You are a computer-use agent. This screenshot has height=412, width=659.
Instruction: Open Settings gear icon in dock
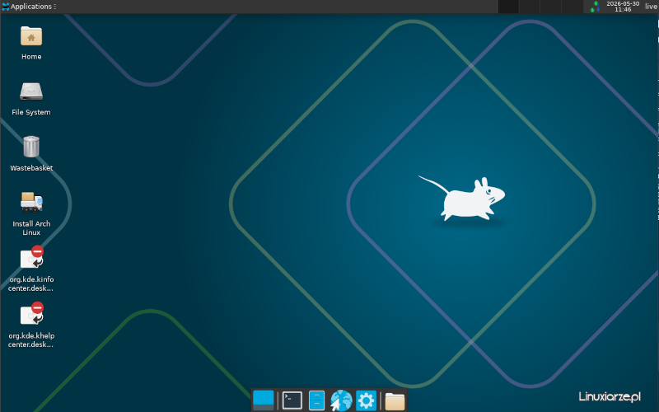click(x=366, y=400)
